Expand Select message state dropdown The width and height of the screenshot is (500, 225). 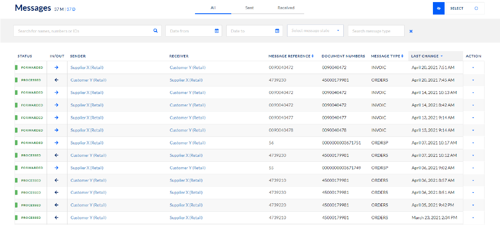coord(338,31)
